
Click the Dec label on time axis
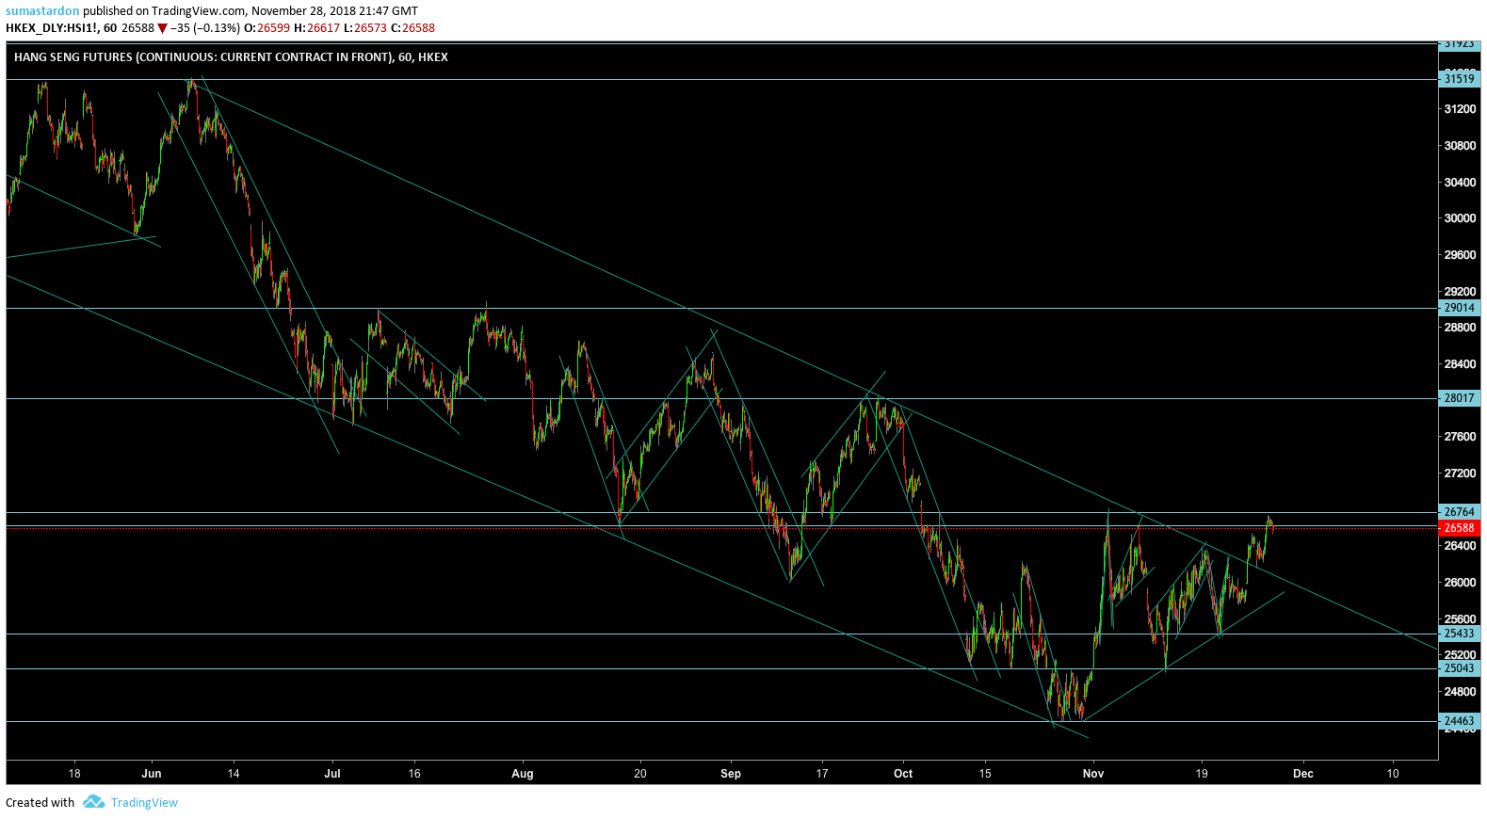tap(1303, 774)
